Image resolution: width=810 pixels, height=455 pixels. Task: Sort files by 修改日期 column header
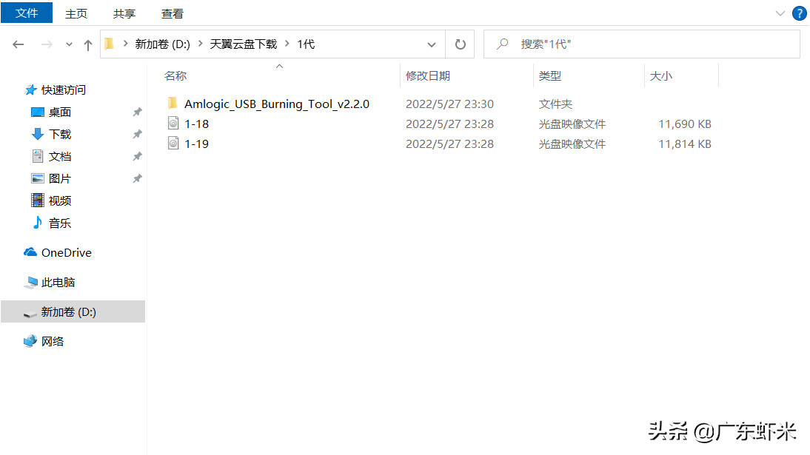(x=428, y=75)
